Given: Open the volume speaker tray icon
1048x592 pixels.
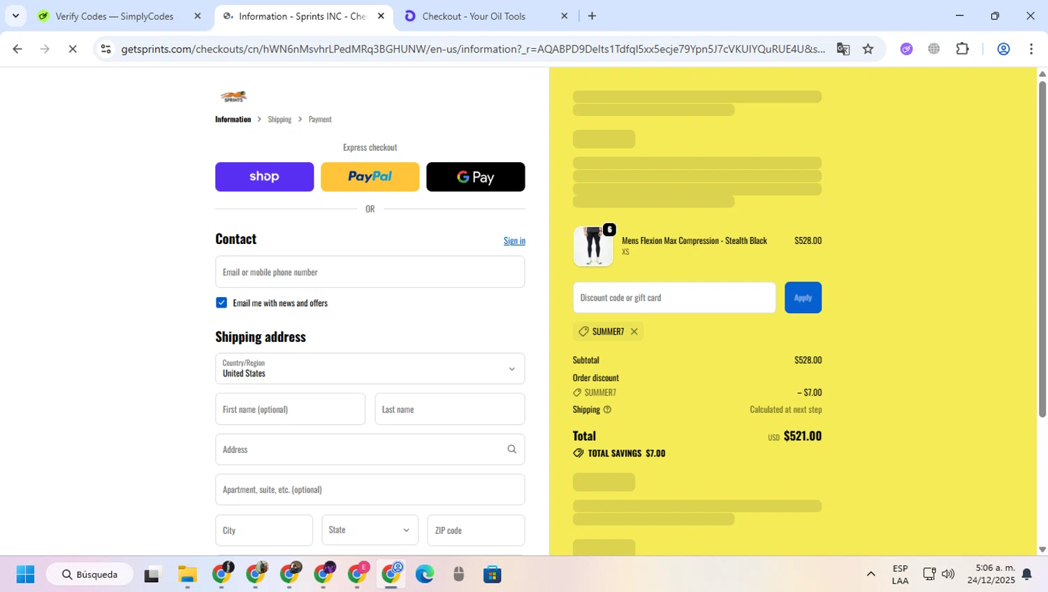Looking at the screenshot, I should [x=948, y=575].
